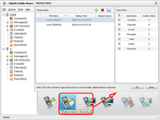
Task: Uncheck the E-mail data index checkbox
Action: tap(119, 29)
